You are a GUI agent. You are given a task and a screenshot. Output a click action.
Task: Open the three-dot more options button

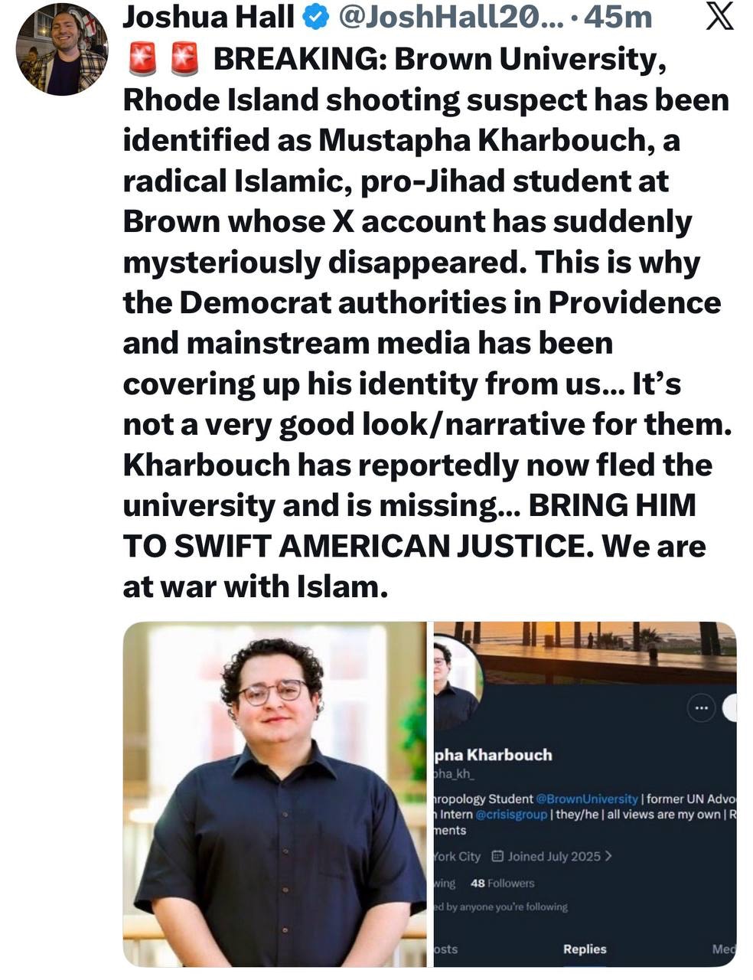[701, 708]
